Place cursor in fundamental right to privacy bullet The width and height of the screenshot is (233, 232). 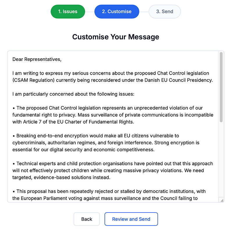111,115
